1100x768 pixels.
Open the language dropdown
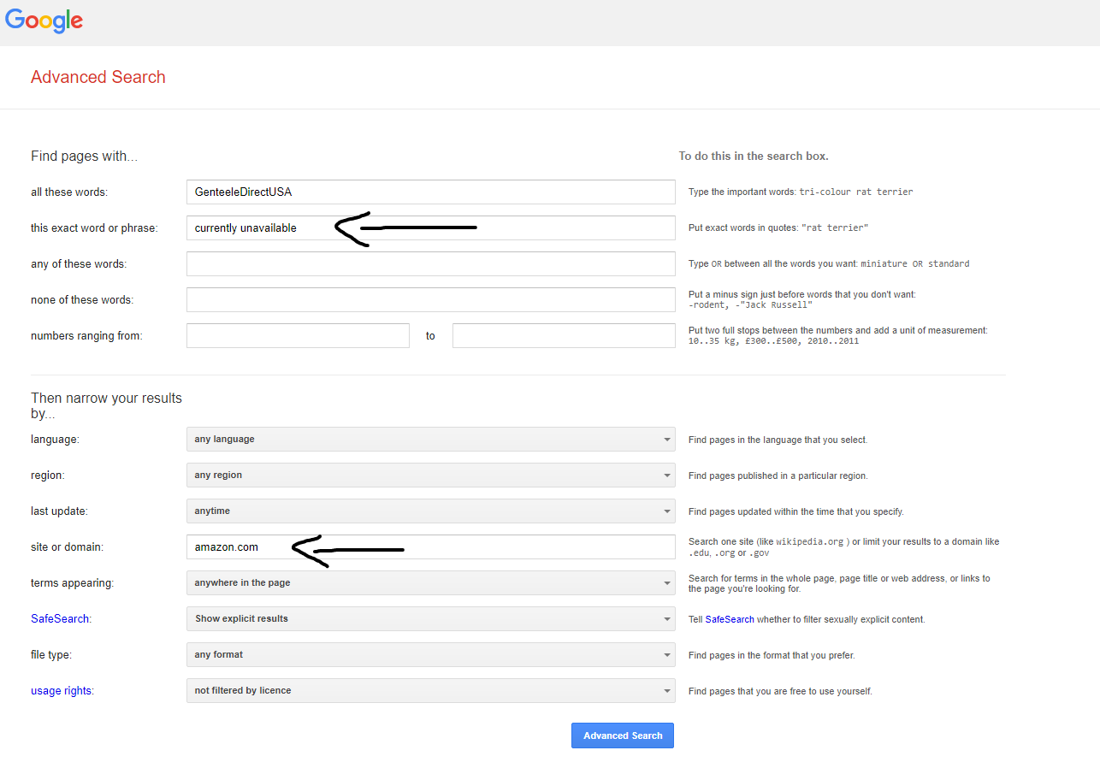(x=430, y=440)
